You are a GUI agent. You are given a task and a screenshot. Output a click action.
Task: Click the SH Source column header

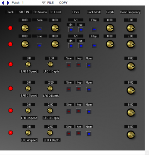tap(40, 12)
